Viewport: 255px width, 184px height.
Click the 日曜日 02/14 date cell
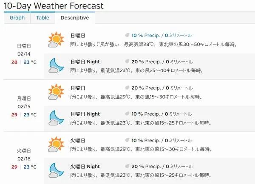pos(24,54)
